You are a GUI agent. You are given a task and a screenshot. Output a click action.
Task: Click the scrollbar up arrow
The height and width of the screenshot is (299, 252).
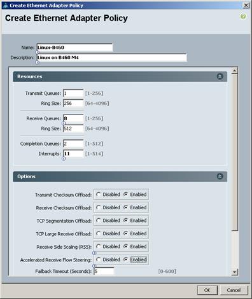[x=235, y=71]
